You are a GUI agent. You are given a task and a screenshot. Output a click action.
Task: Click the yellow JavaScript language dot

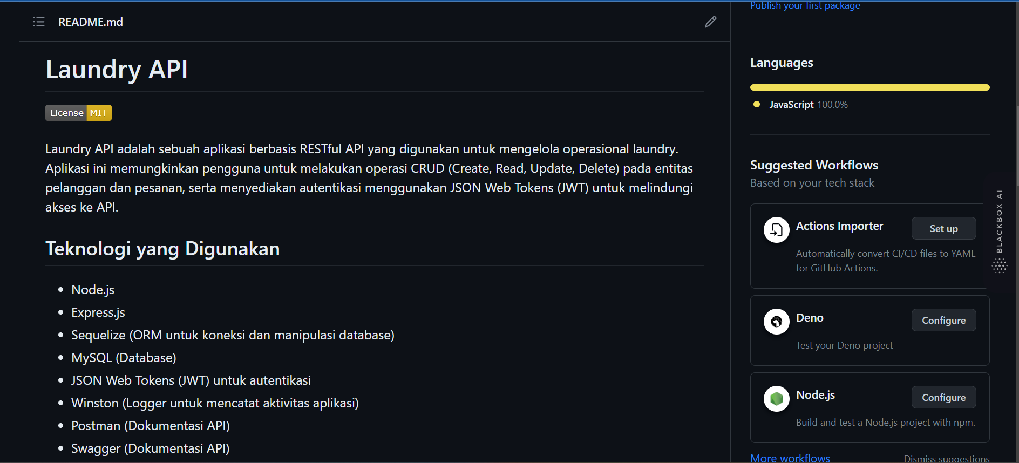point(757,105)
